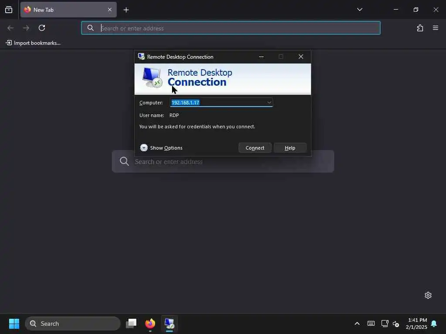Open new tab page personalize gear
This screenshot has width=446, height=334.
[428, 295]
